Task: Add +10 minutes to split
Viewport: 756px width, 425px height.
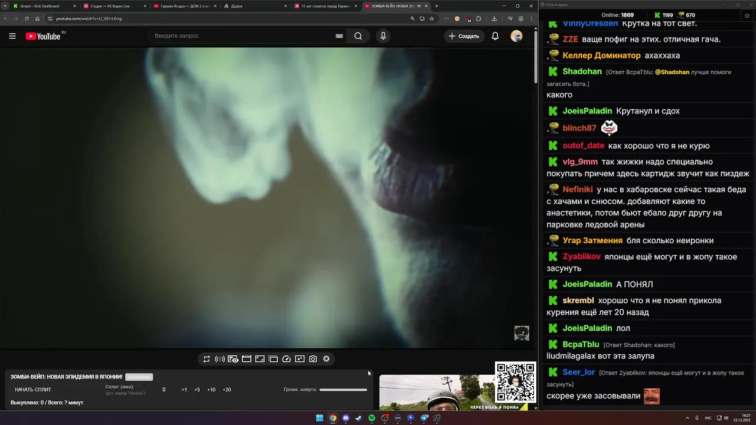Action: coord(211,390)
